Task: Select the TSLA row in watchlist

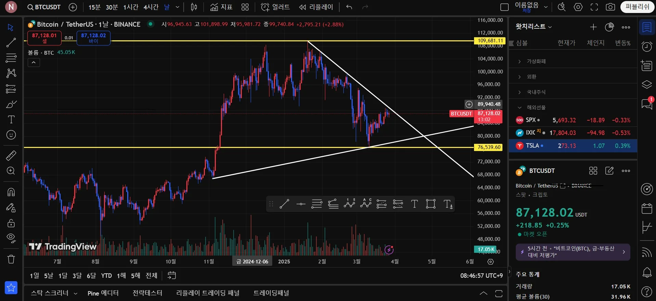Action: click(x=573, y=146)
